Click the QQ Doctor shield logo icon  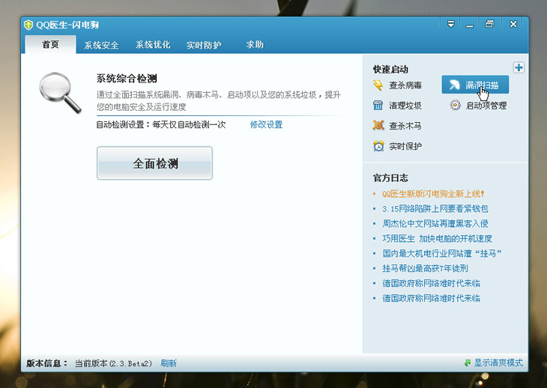click(x=28, y=25)
